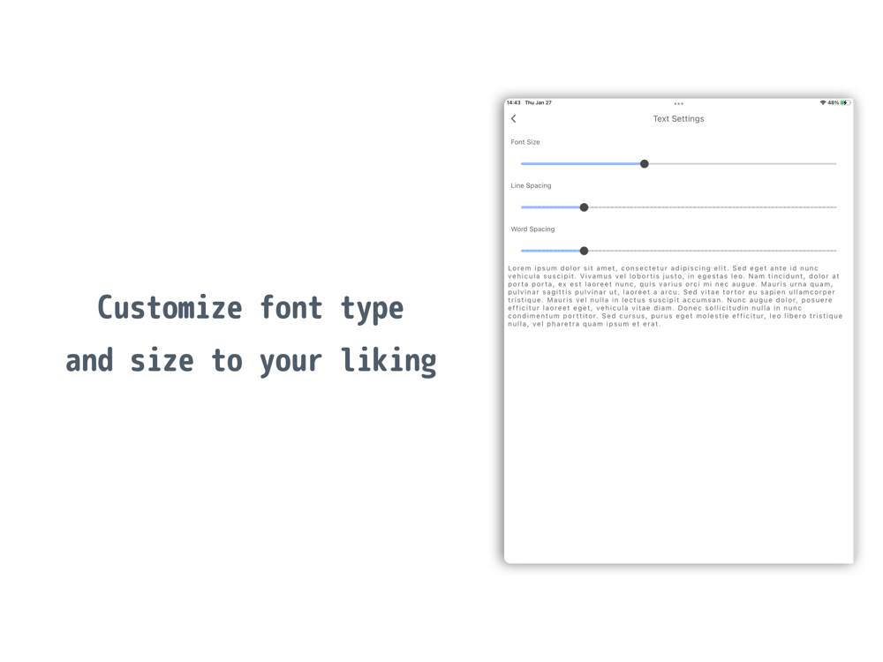Click the Word Spacing slider handle
Screen dimensions: 883x662
(x=584, y=251)
